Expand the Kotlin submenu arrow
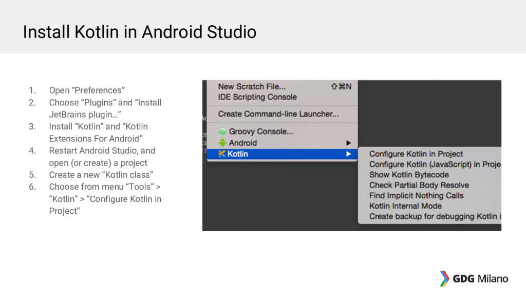526x296 pixels. coord(349,154)
